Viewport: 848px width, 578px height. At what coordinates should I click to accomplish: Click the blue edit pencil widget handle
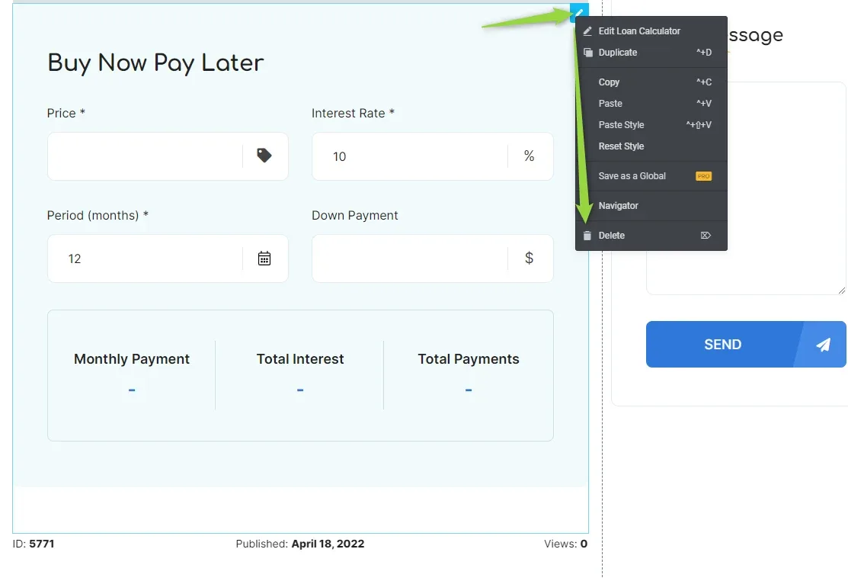[579, 12]
